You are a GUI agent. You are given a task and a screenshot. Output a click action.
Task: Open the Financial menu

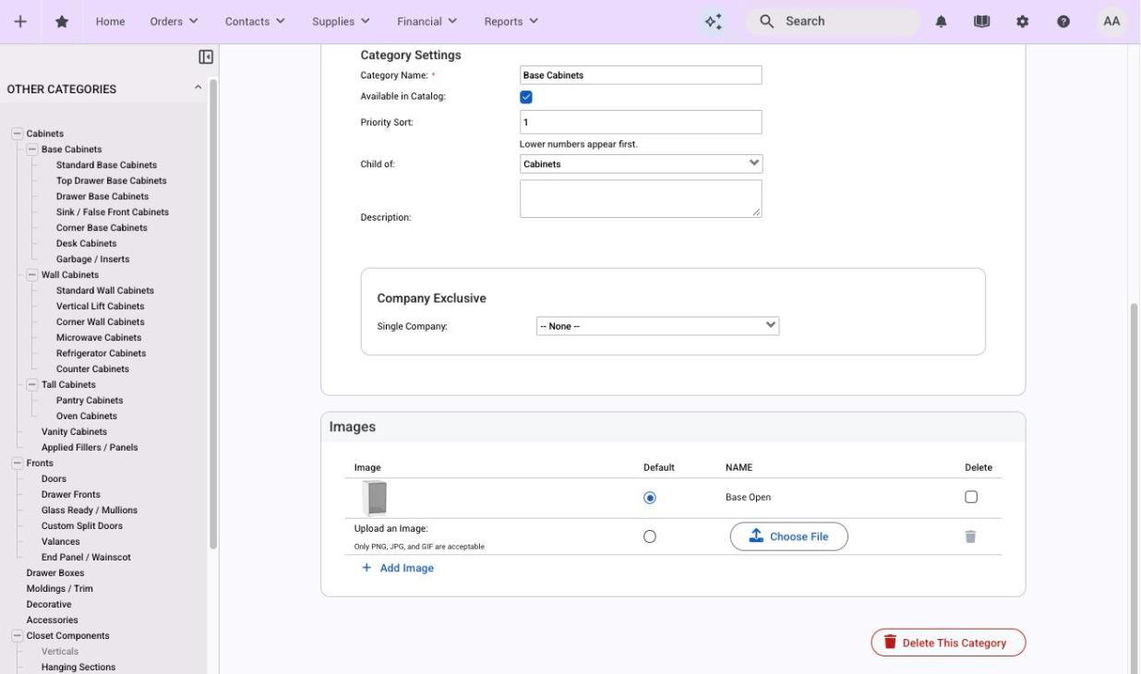[426, 21]
